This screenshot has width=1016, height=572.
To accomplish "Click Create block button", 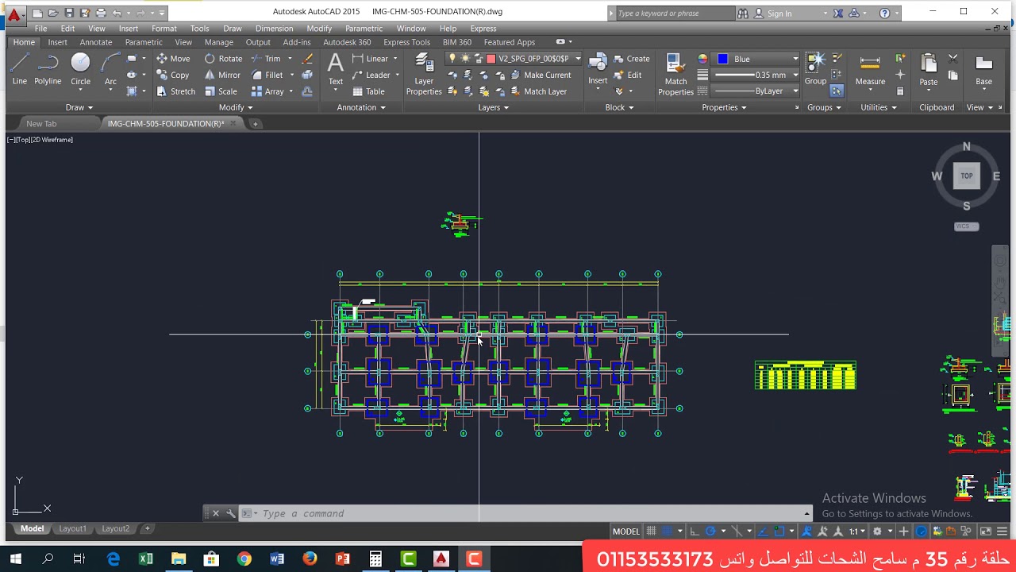I will tap(631, 59).
